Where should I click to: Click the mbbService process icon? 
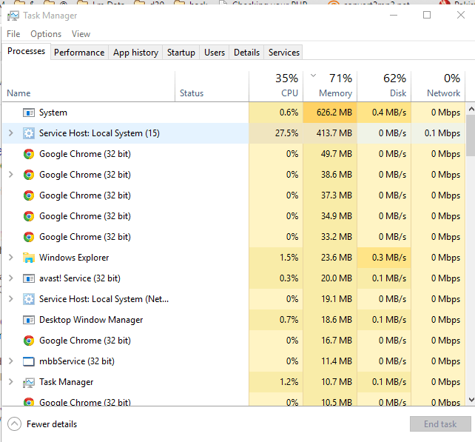(29, 361)
